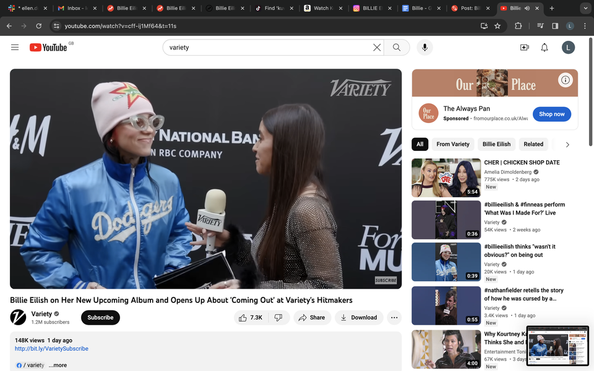
Task: Open the Amelia Dimoldenberg channel name
Action: point(507,172)
